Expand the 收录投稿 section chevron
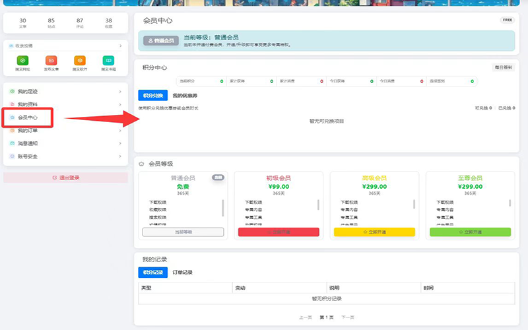The image size is (528, 330). coord(120,46)
